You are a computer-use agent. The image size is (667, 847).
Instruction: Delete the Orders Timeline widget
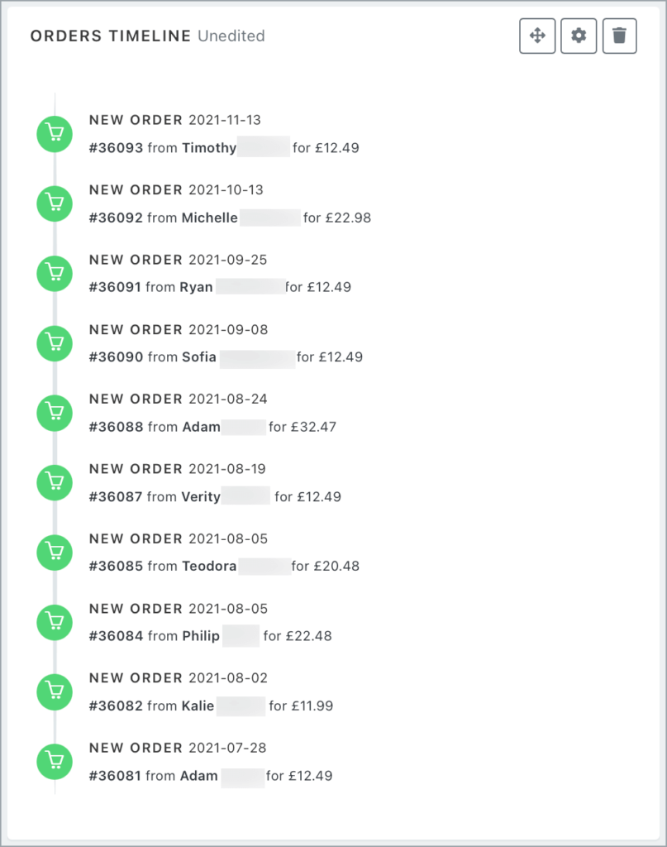(x=620, y=36)
